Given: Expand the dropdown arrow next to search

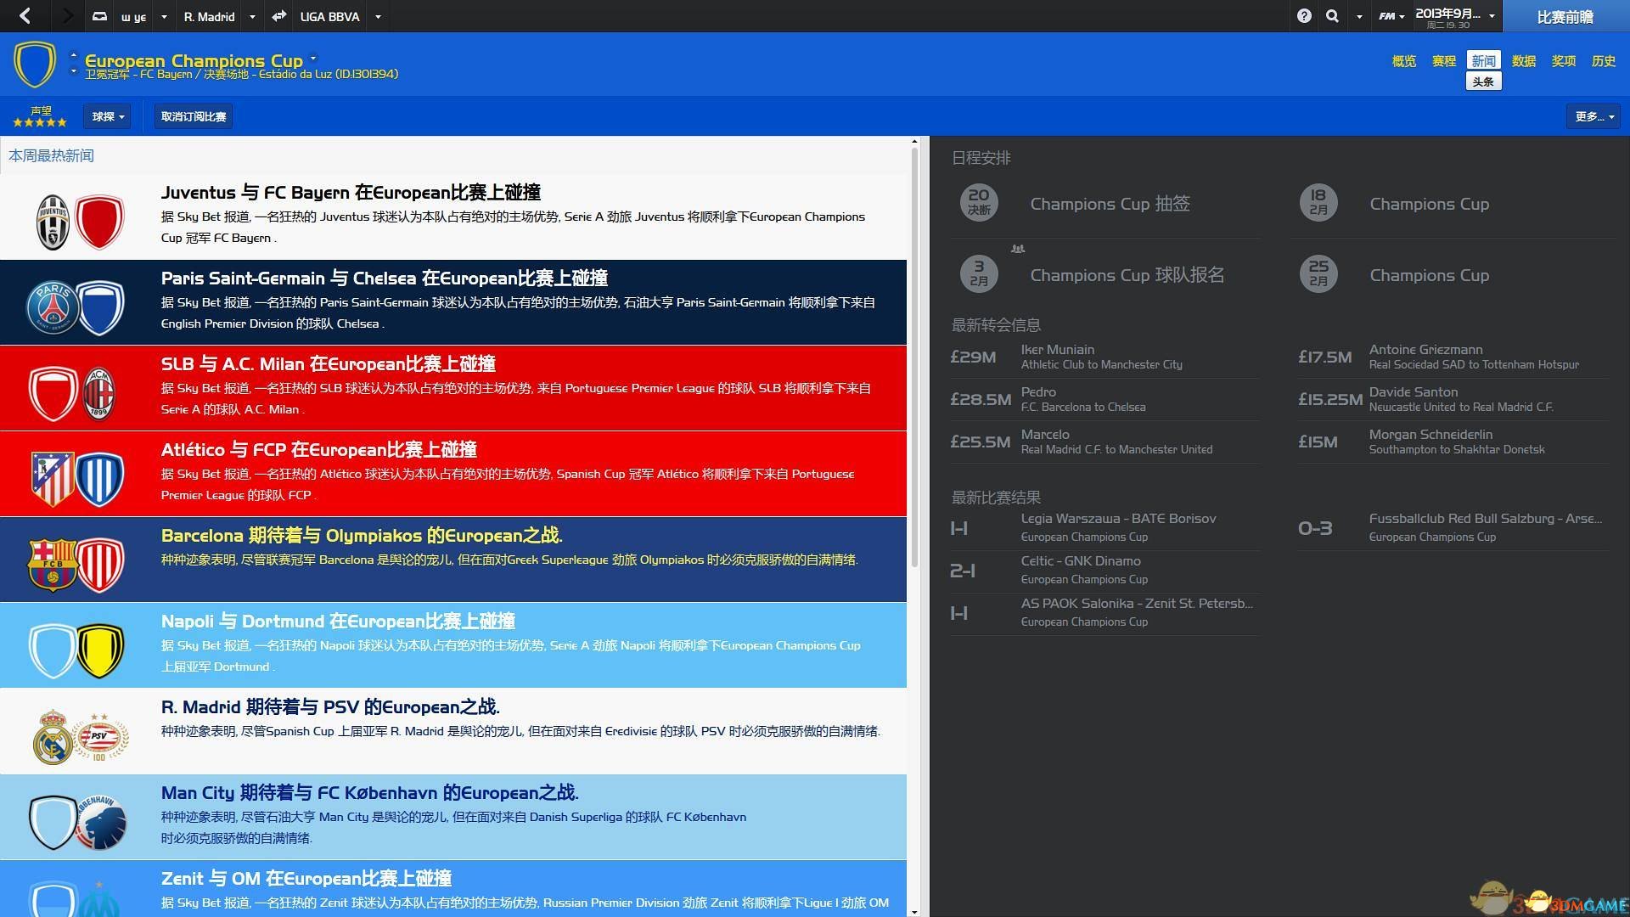Looking at the screenshot, I should pos(1359,17).
